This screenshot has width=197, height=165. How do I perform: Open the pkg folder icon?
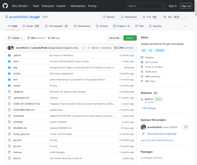click(9, 67)
